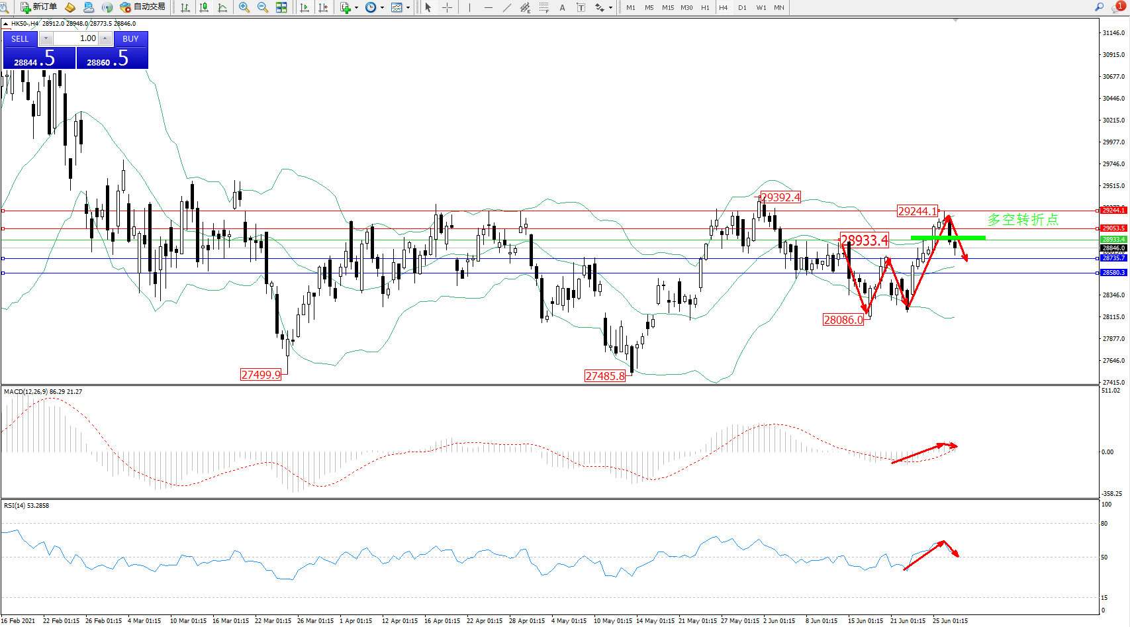Screen dimensions: 1130x627
Task: Toggle bar chart display mode
Action: 185,7
